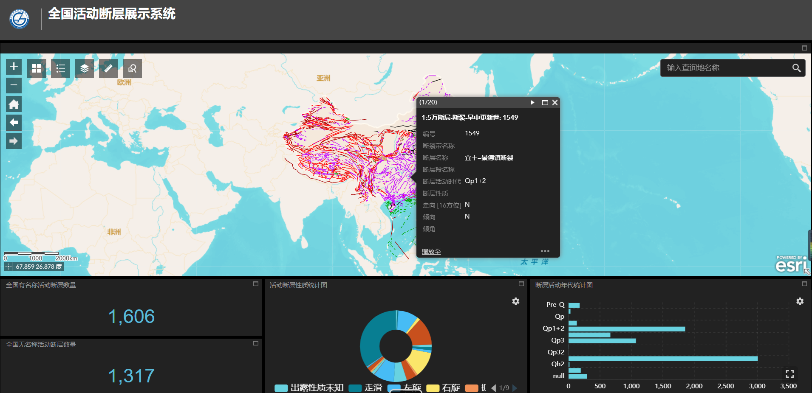Image resolution: width=812 pixels, height=393 pixels.
Task: Open the map legend list
Action: 60,68
